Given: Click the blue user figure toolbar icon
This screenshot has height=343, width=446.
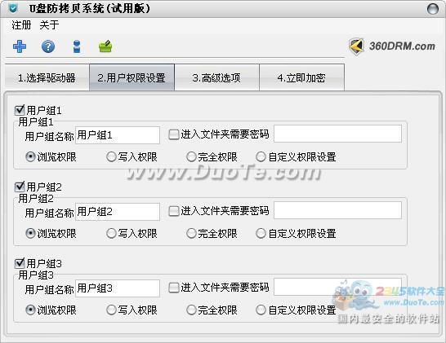Looking at the screenshot, I should click(x=77, y=46).
